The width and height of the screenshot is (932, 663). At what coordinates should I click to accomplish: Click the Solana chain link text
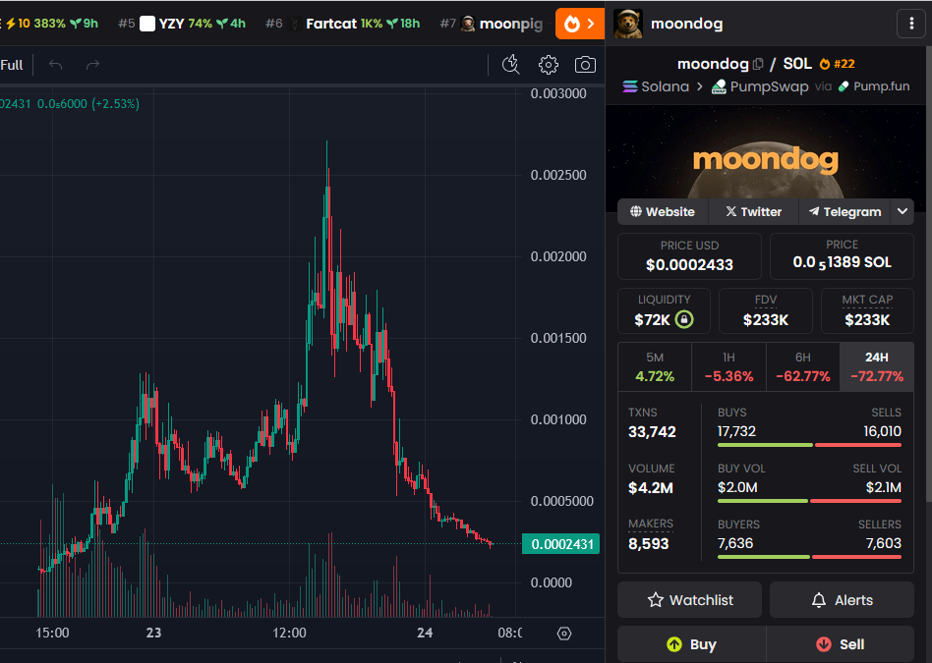pyautogui.click(x=666, y=86)
